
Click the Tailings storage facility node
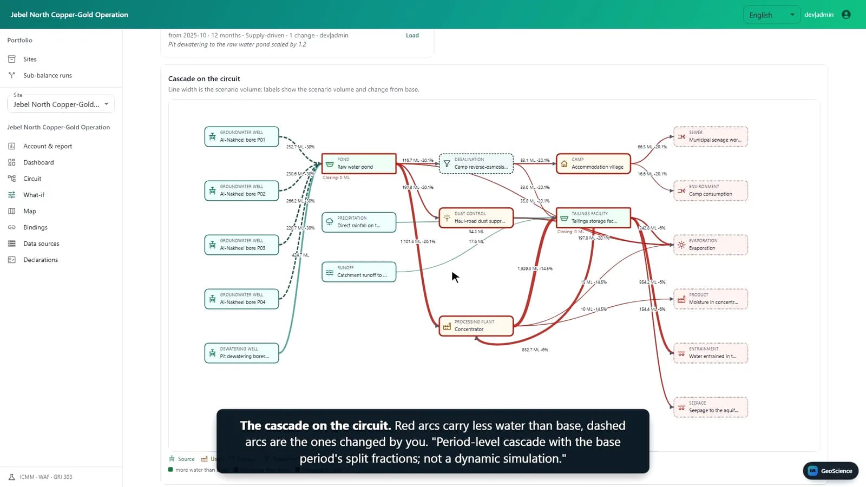(593, 218)
